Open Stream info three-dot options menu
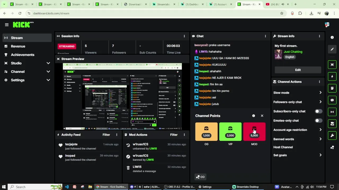 pyautogui.click(x=319, y=36)
